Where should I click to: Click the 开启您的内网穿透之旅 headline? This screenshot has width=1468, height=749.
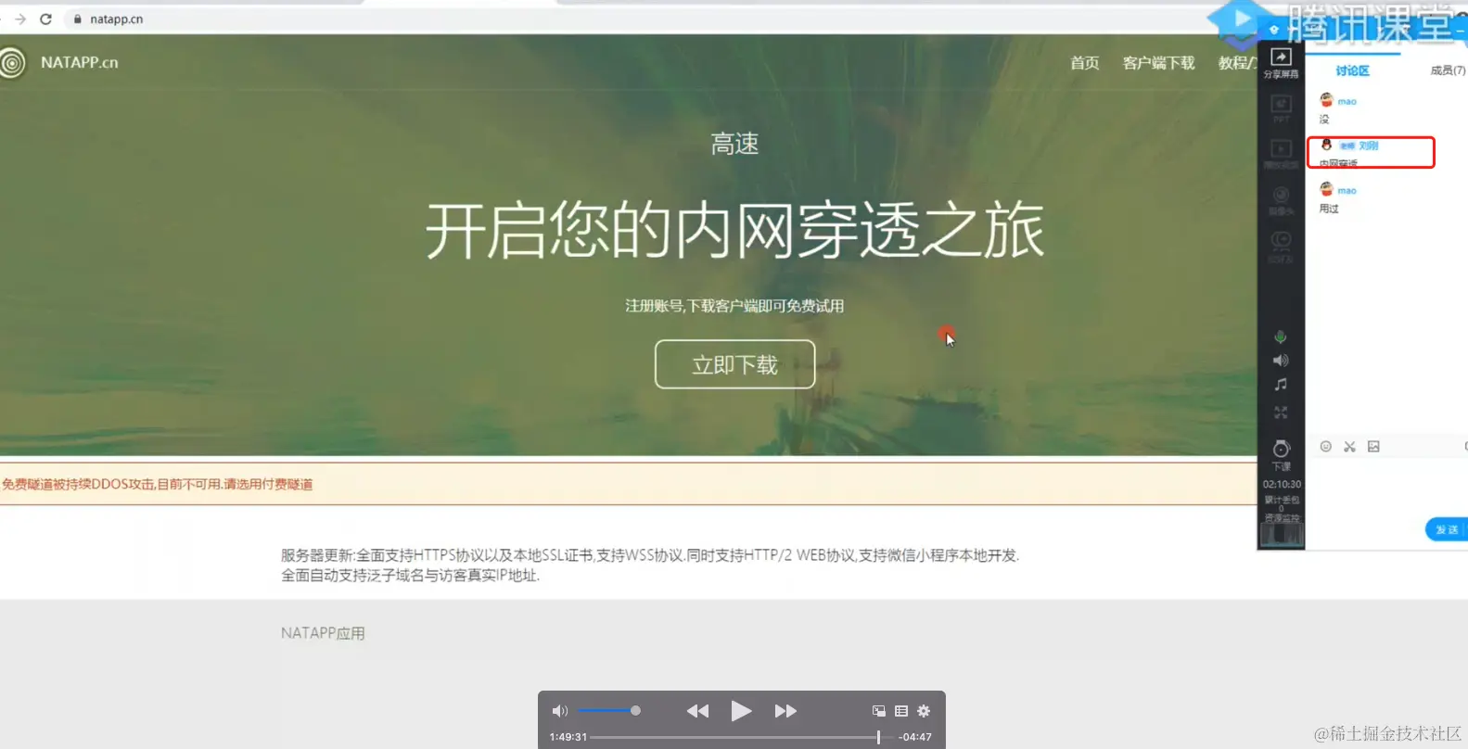point(734,230)
